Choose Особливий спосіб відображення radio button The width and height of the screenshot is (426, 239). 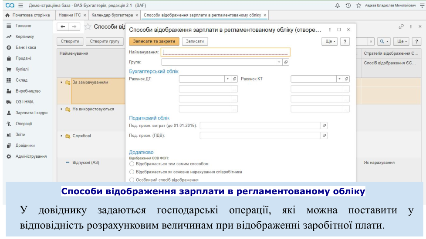coord(132,179)
